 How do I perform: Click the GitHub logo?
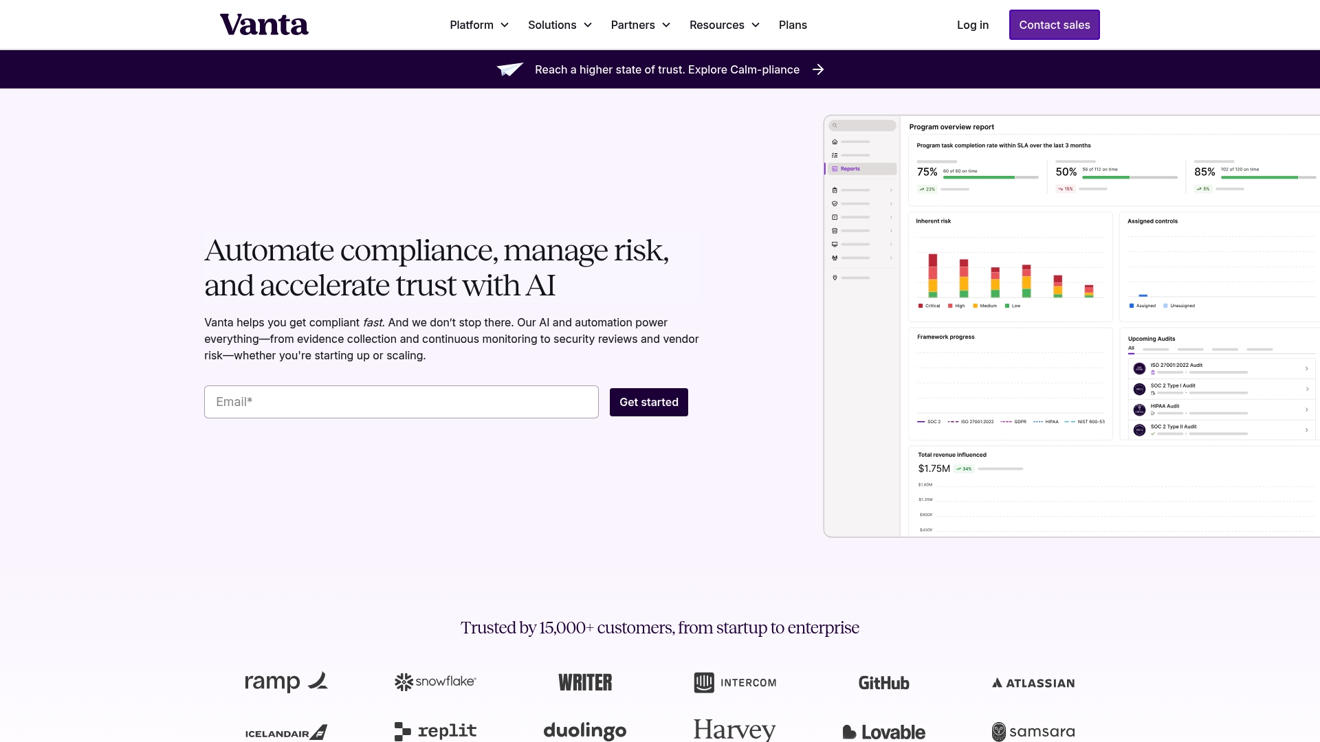pos(883,683)
